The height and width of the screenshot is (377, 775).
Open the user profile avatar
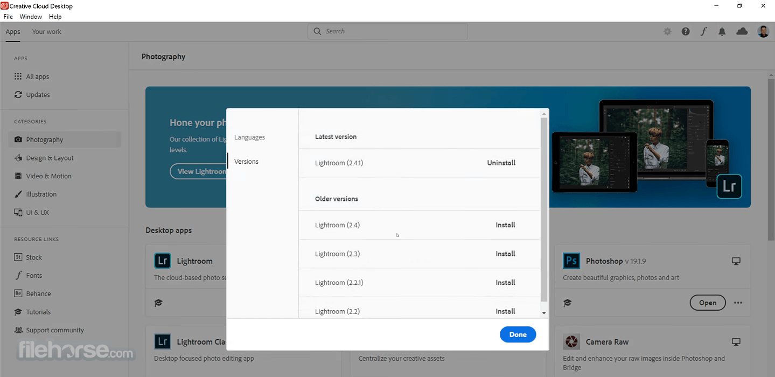[763, 31]
